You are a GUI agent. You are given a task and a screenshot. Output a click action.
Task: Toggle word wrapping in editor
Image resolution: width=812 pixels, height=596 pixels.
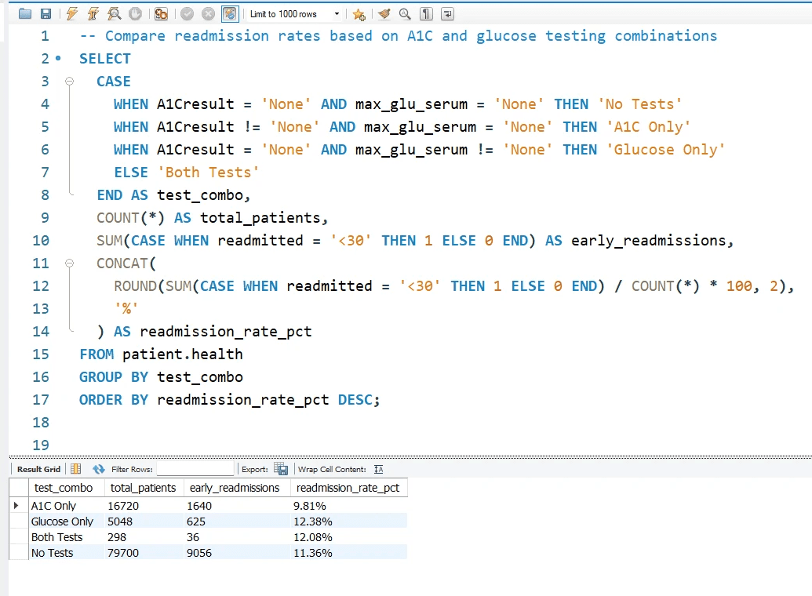tap(447, 14)
